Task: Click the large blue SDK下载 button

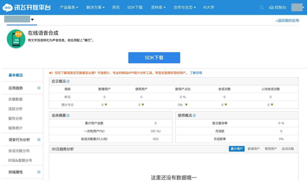Action: (x=154, y=58)
